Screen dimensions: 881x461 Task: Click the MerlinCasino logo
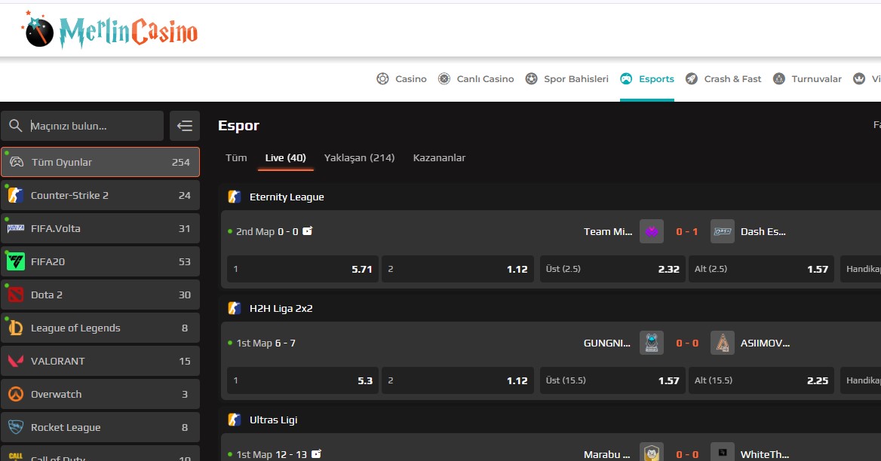(x=110, y=30)
